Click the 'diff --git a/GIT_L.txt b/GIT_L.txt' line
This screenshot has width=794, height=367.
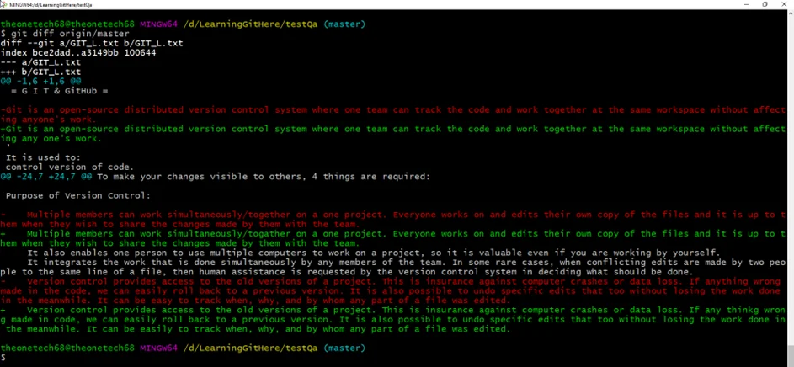pyautogui.click(x=92, y=43)
